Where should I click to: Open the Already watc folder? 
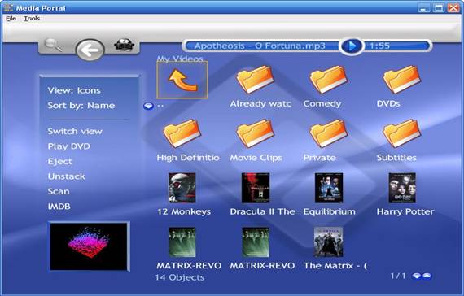click(x=255, y=79)
